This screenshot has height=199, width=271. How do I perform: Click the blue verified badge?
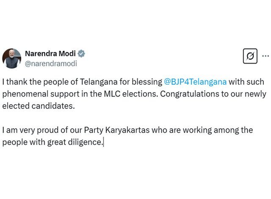(x=81, y=54)
